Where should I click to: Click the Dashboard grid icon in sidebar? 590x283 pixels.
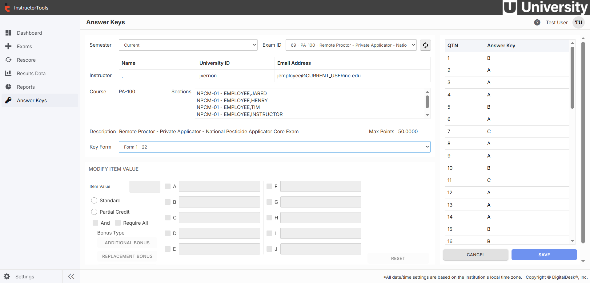[x=8, y=33]
